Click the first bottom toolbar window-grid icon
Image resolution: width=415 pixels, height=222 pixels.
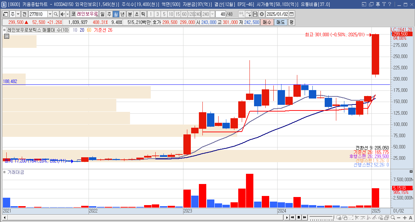tap(339, 217)
